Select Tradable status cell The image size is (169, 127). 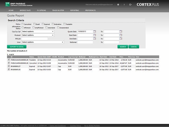coord(33,60)
